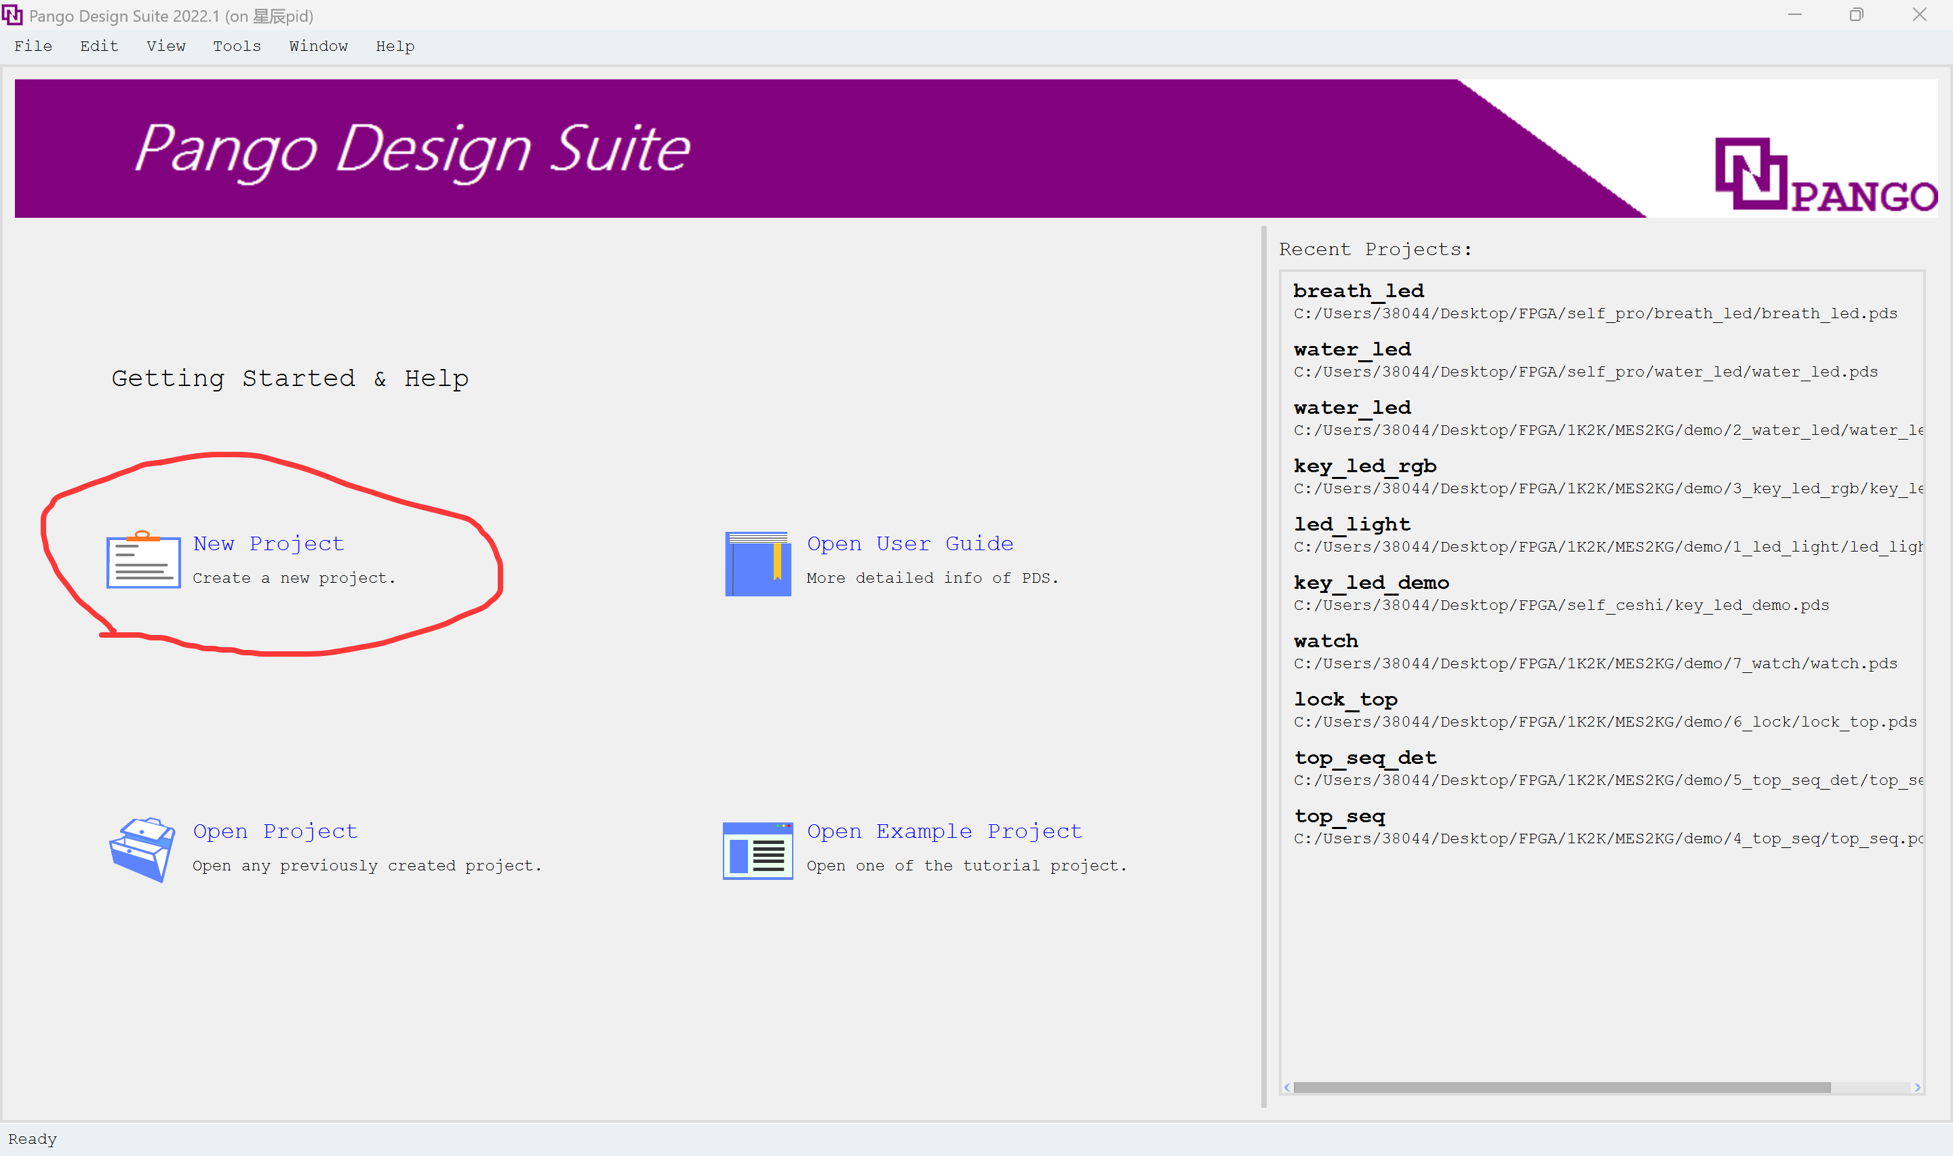Open the Tools menu
The height and width of the screenshot is (1156, 1953).
pyautogui.click(x=237, y=46)
